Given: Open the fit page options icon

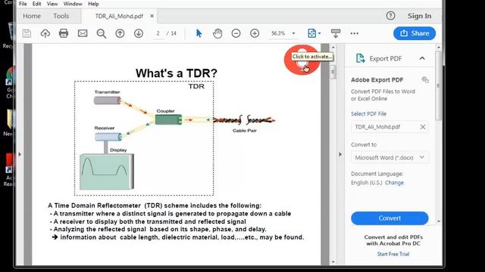Looking at the screenshot, I should pyautogui.click(x=314, y=33).
